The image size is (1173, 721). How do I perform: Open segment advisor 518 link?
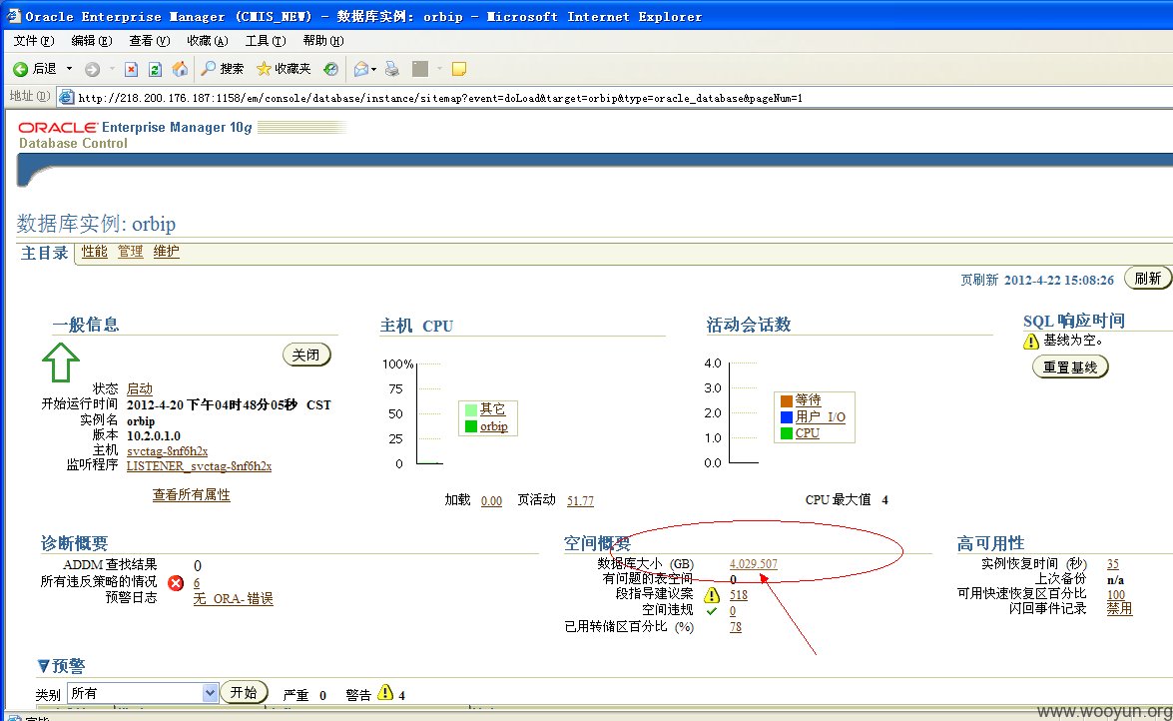coord(739,595)
